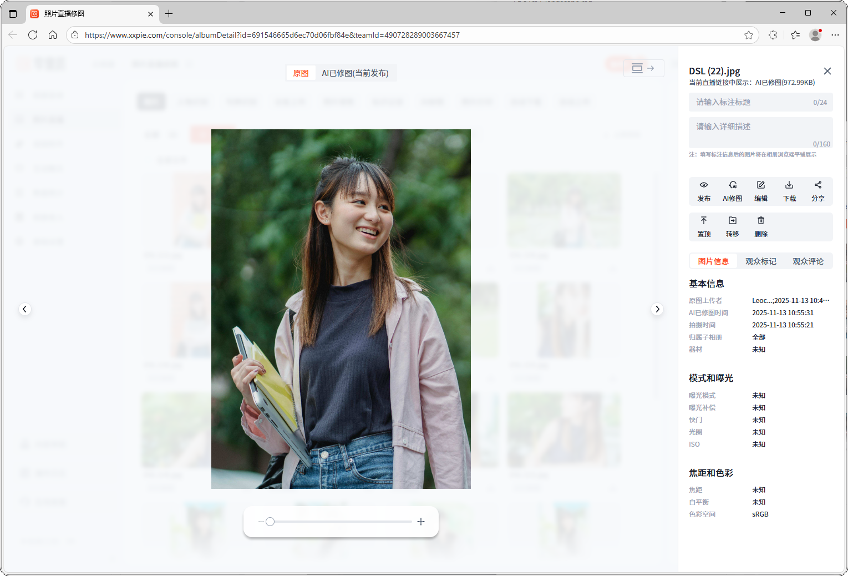
Task: Open the 观众评论 tab
Action: click(808, 261)
